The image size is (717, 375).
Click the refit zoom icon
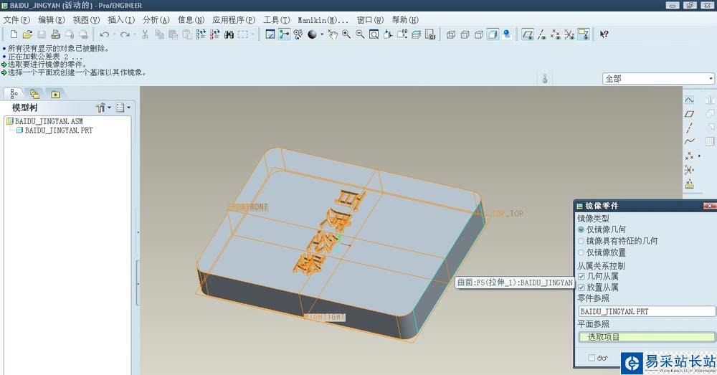pos(374,34)
